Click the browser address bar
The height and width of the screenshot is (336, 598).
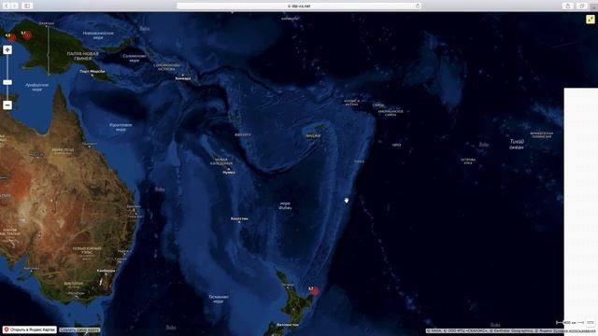point(299,6)
